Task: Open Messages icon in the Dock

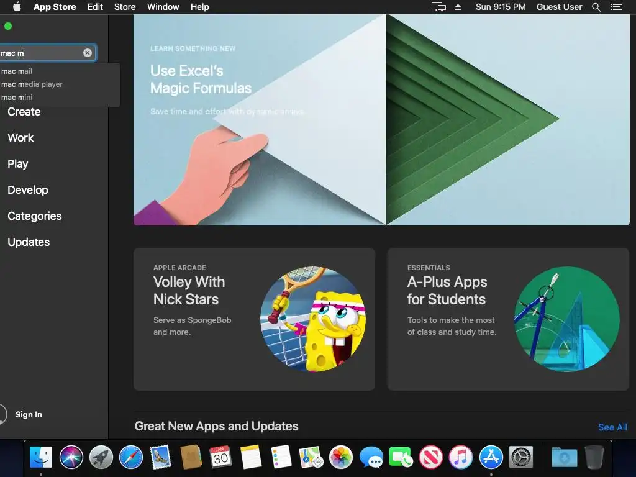Action: (371, 457)
